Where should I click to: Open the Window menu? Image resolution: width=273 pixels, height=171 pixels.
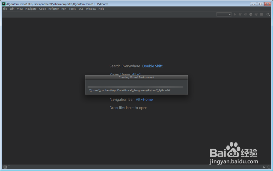91,9
